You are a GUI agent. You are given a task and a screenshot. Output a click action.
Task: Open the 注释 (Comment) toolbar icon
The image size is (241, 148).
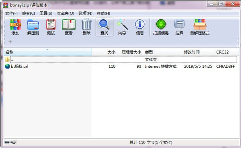179,27
